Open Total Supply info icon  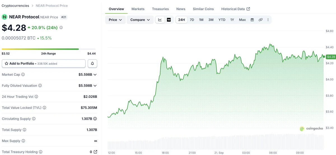pos(24,130)
